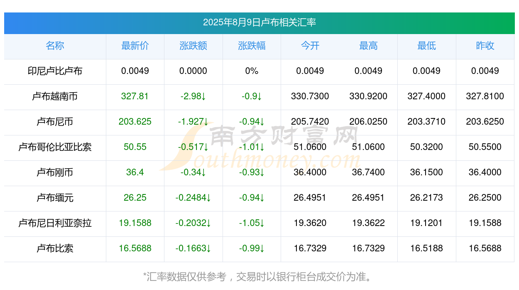This screenshot has height=290, width=519.
Task: Click low value 327.4000
Action: coord(427,96)
